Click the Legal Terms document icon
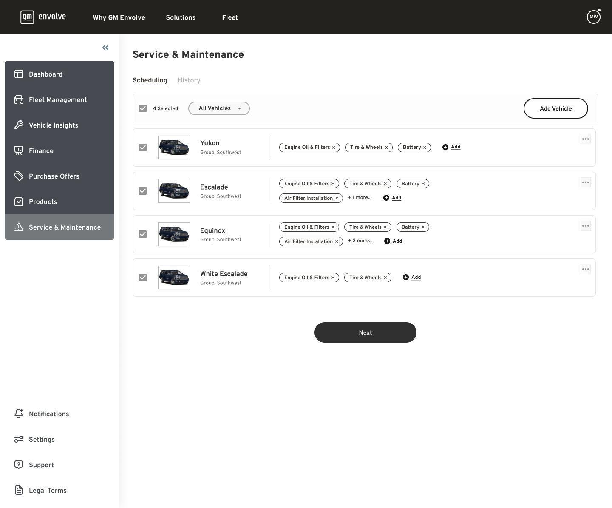The height and width of the screenshot is (508, 612). pyautogui.click(x=19, y=490)
